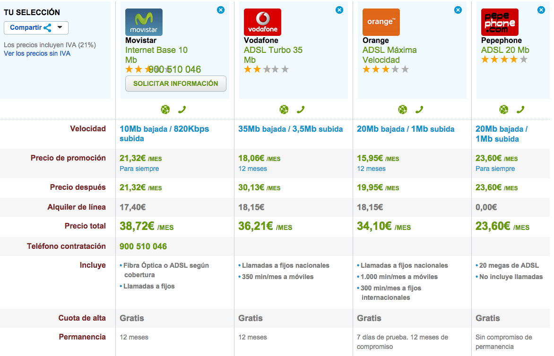
Task: Click the Vodafone star rating
Action: pyautogui.click(x=267, y=69)
